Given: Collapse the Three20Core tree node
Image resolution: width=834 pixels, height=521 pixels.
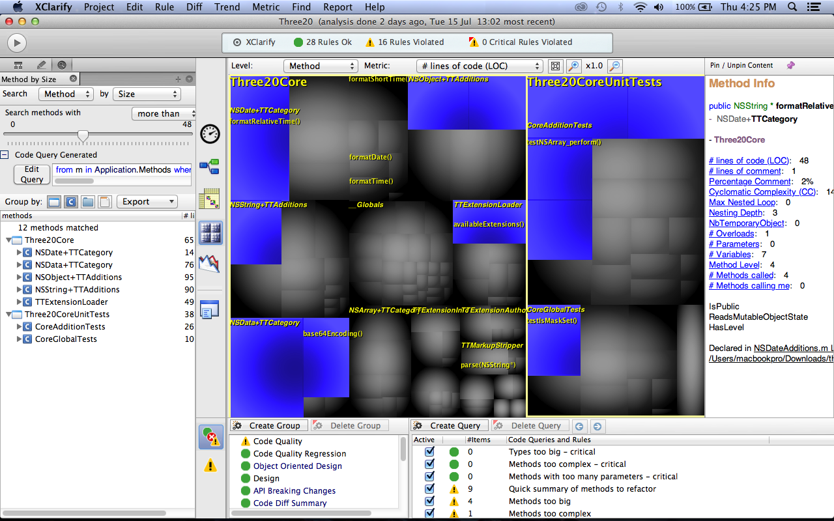Looking at the screenshot, I should [9, 240].
